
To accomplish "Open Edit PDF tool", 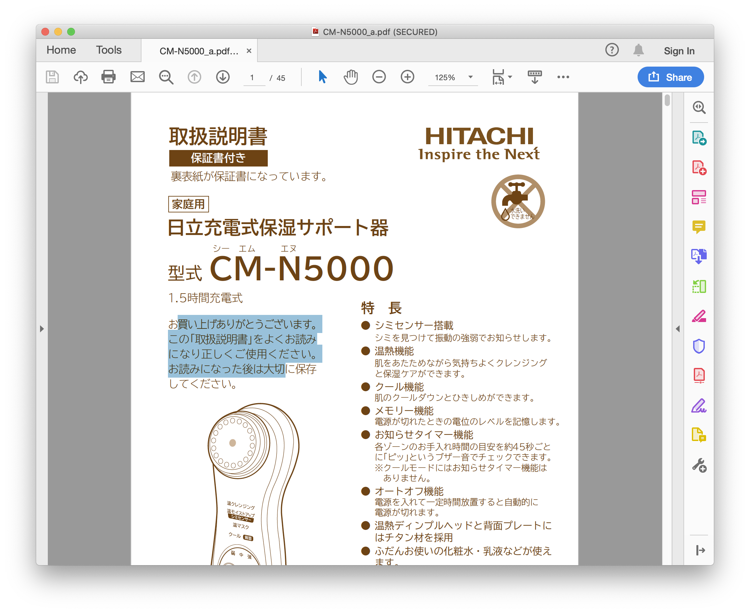I will coord(699,198).
